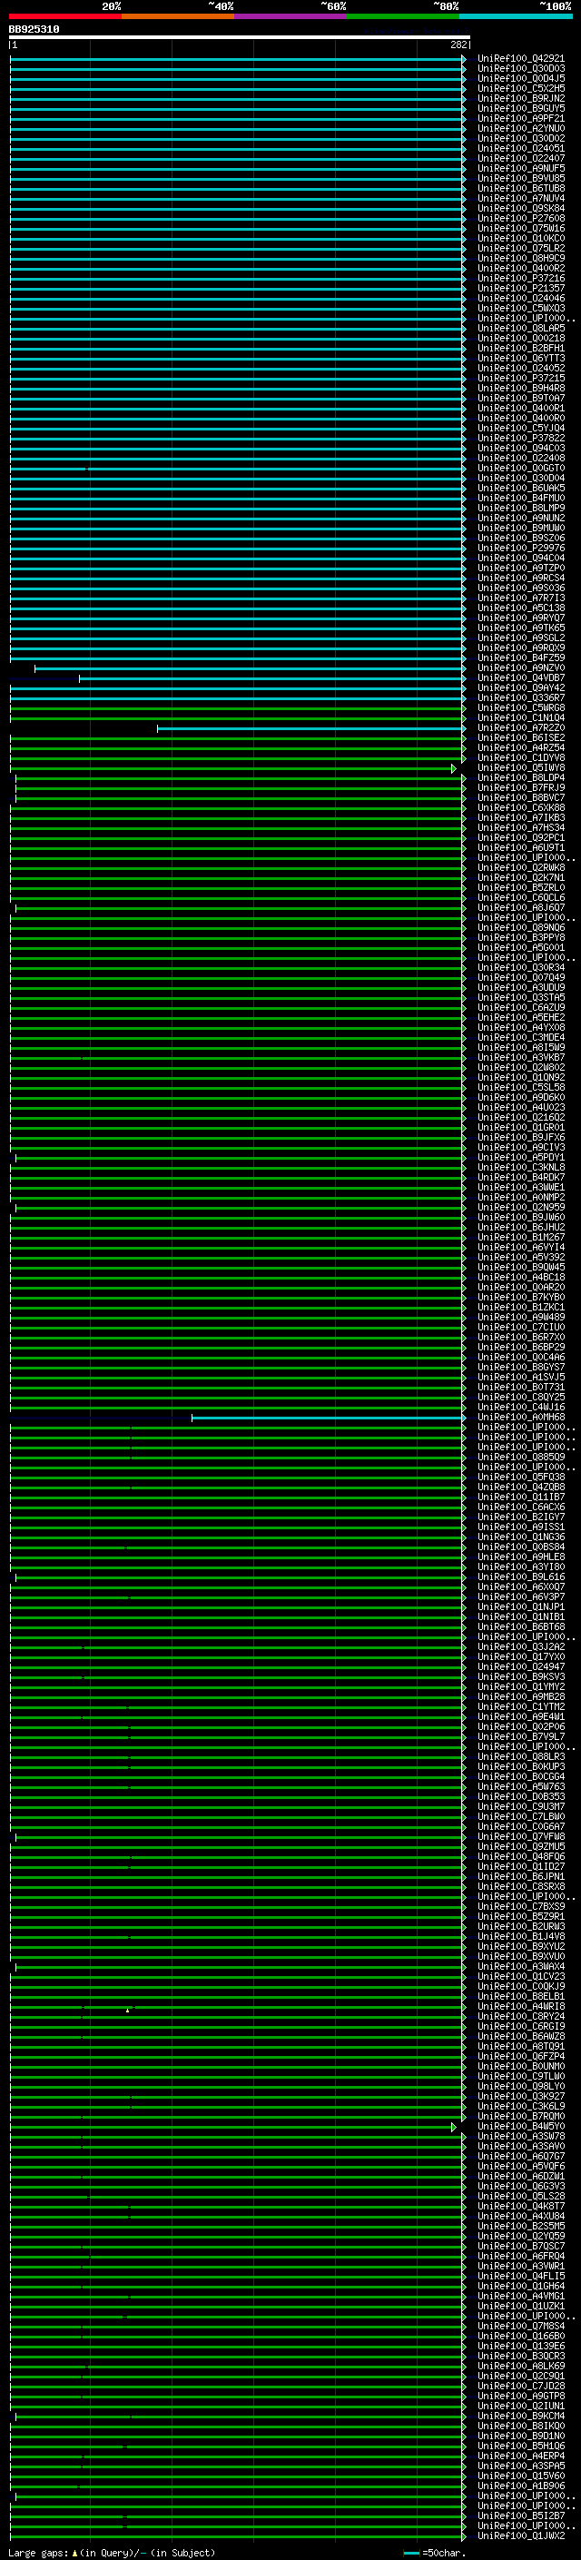
Task: Select the UniRef100_O22407 hit label
Action: [x=521, y=158]
